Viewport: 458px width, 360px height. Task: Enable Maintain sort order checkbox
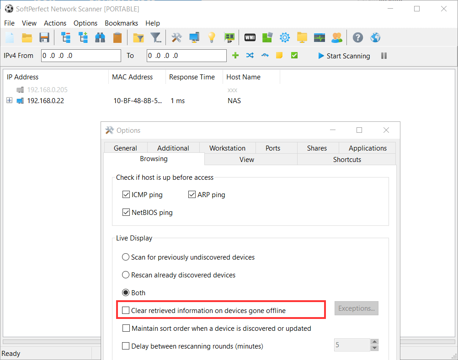[x=126, y=328]
